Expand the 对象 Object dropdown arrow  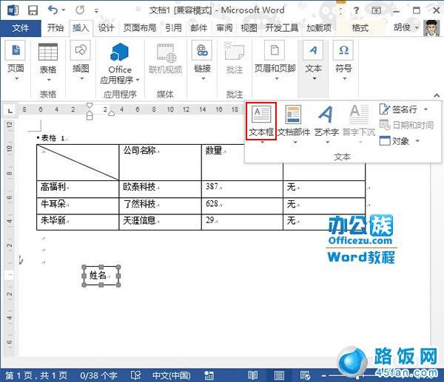pos(417,140)
